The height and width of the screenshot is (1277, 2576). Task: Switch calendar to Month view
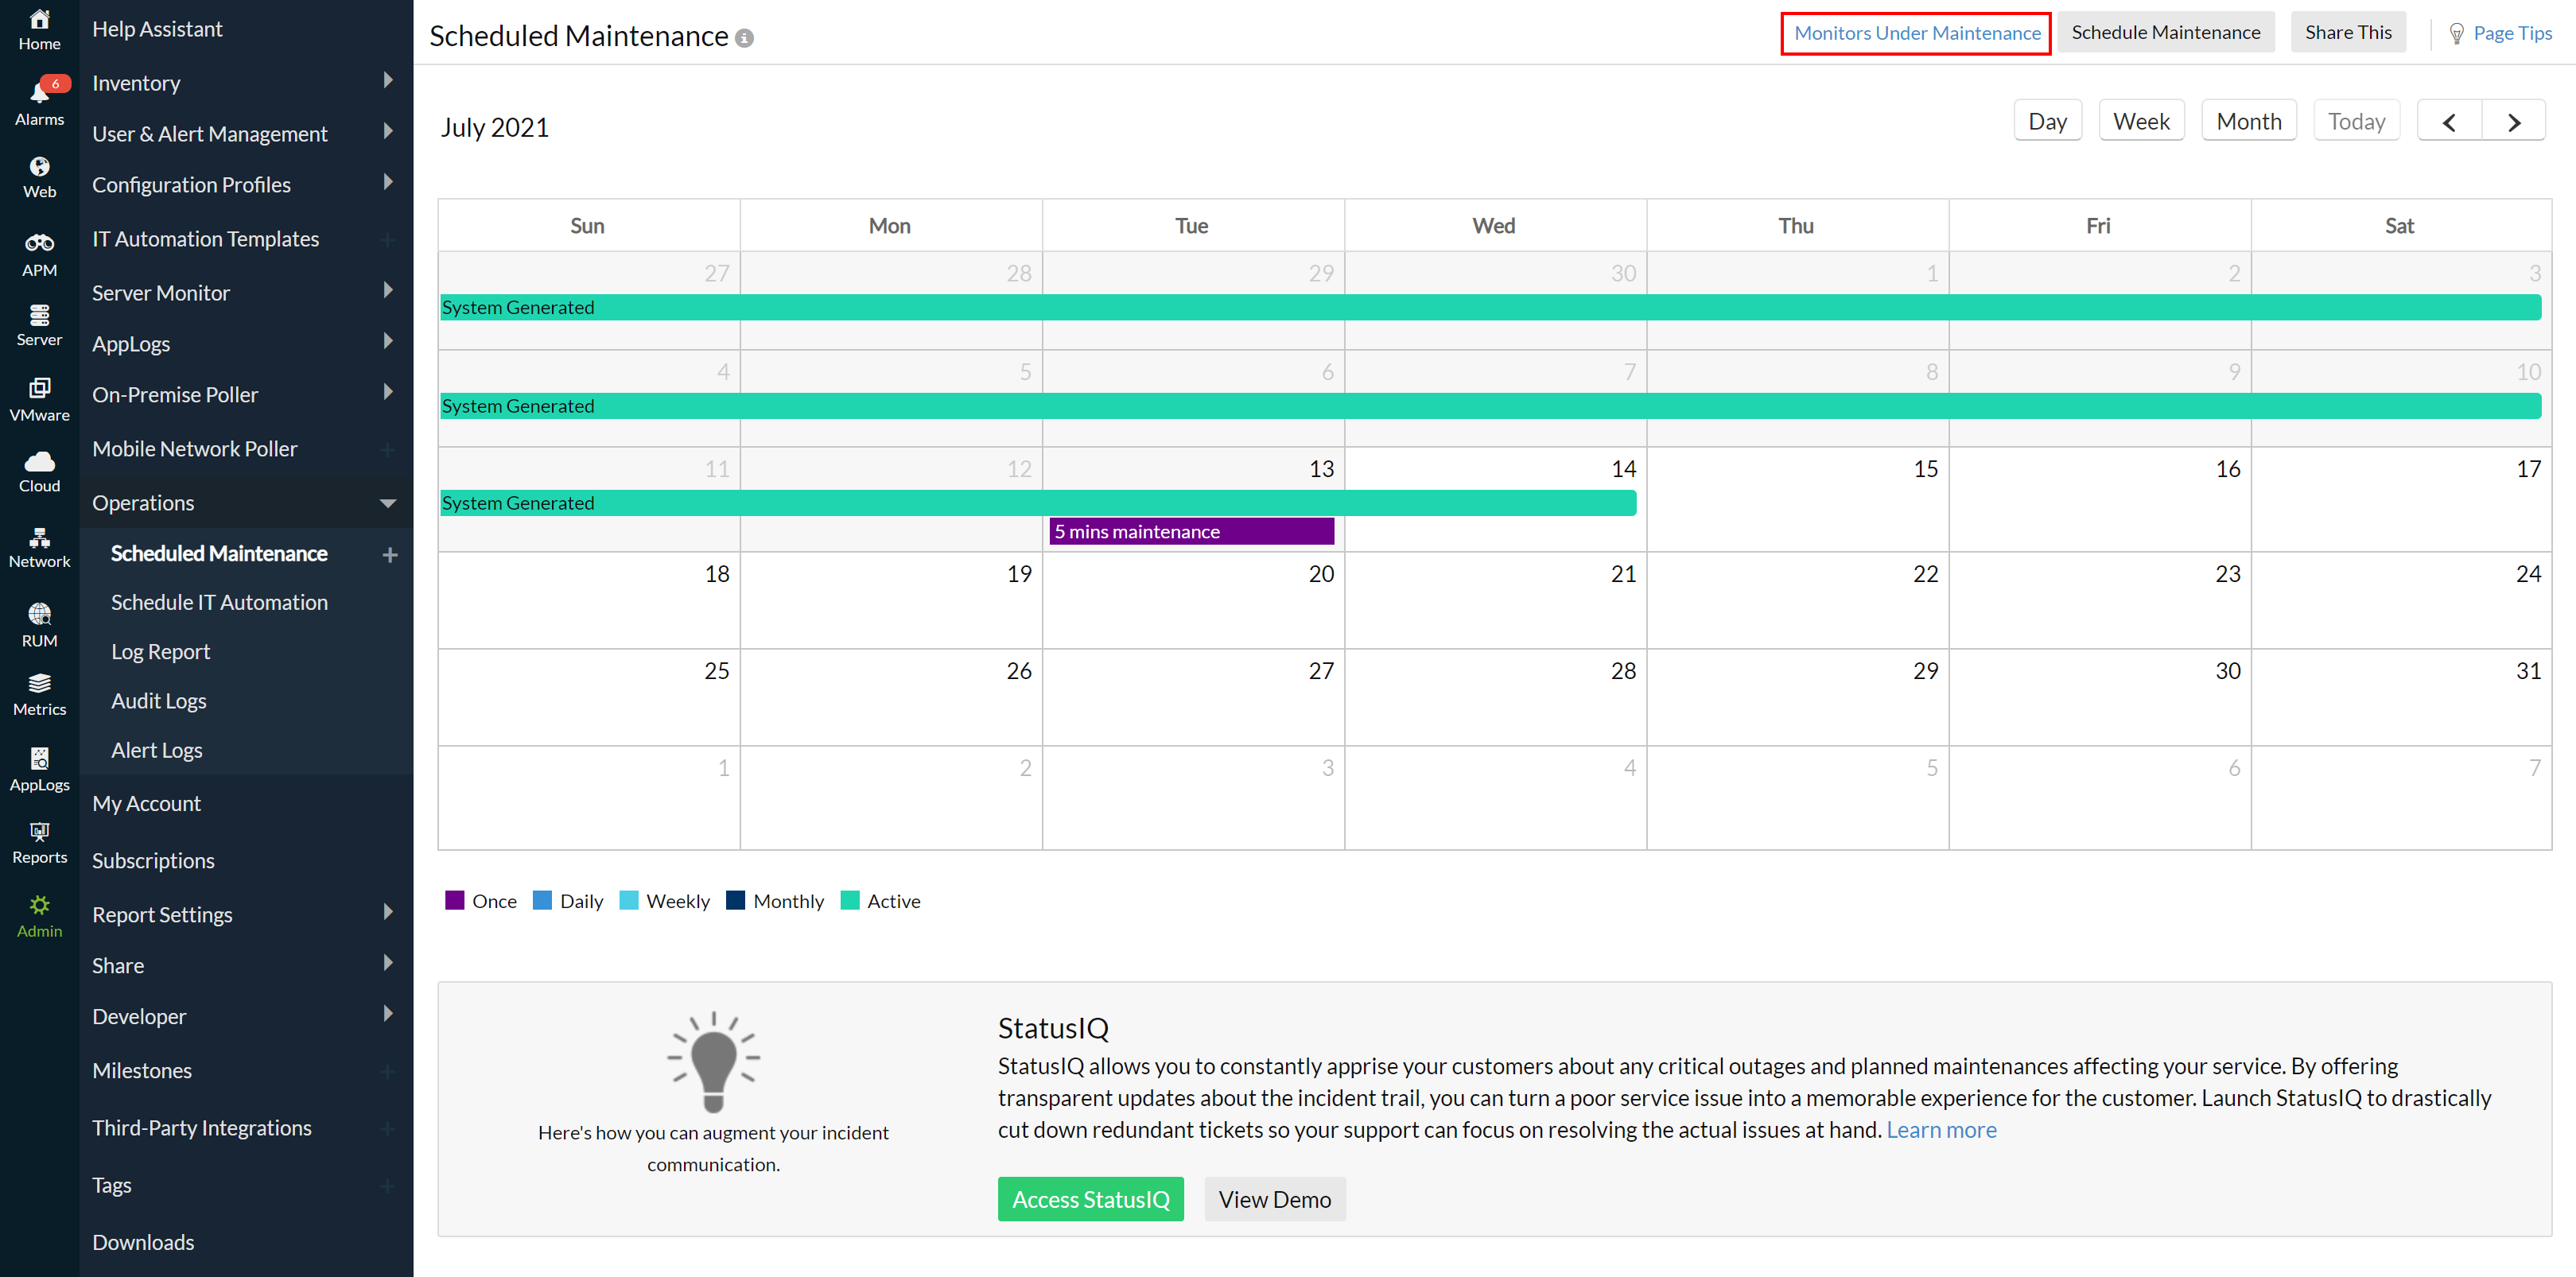click(x=2248, y=122)
